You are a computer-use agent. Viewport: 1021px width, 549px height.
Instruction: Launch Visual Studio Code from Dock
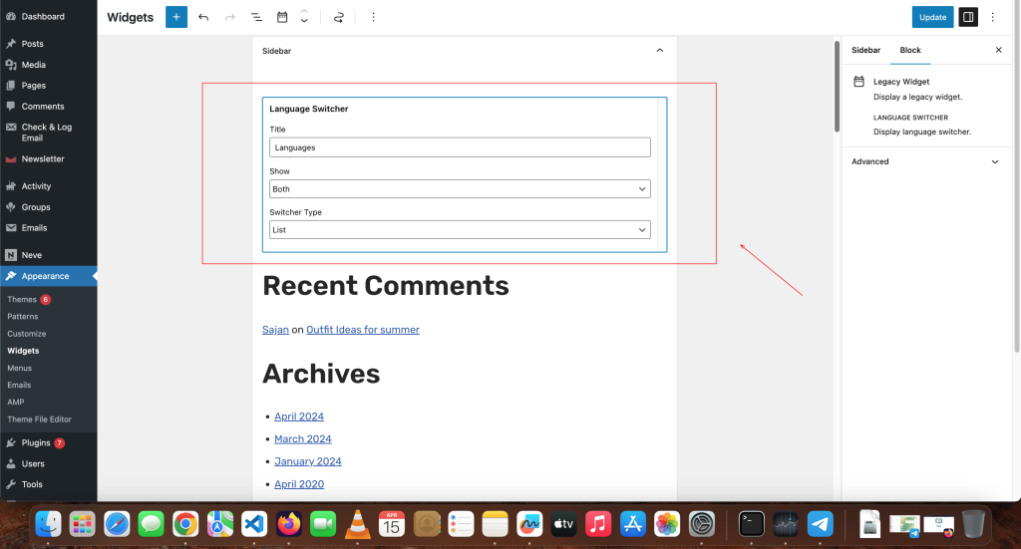point(254,524)
